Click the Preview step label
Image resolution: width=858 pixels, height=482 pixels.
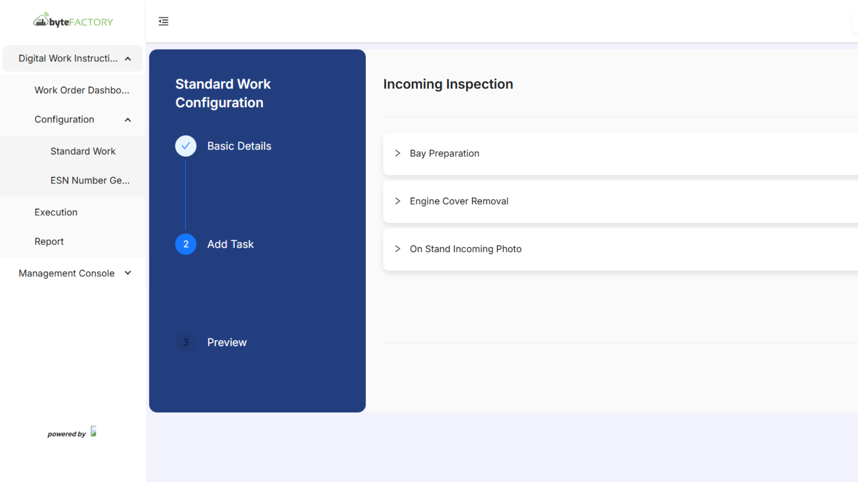click(227, 342)
